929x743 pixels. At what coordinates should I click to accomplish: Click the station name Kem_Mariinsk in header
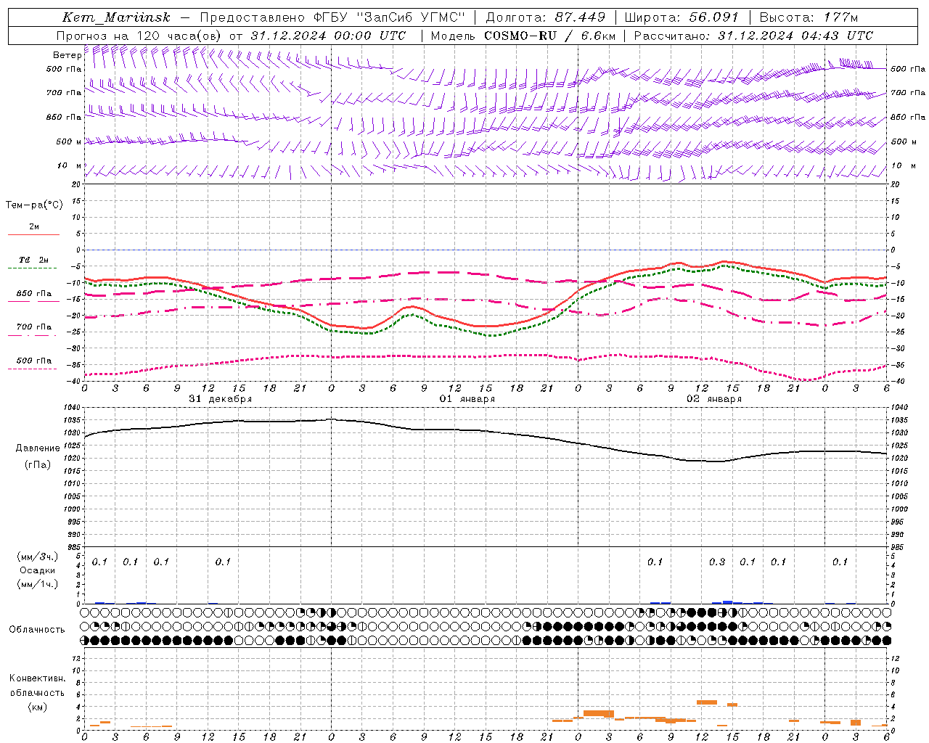[x=118, y=17]
